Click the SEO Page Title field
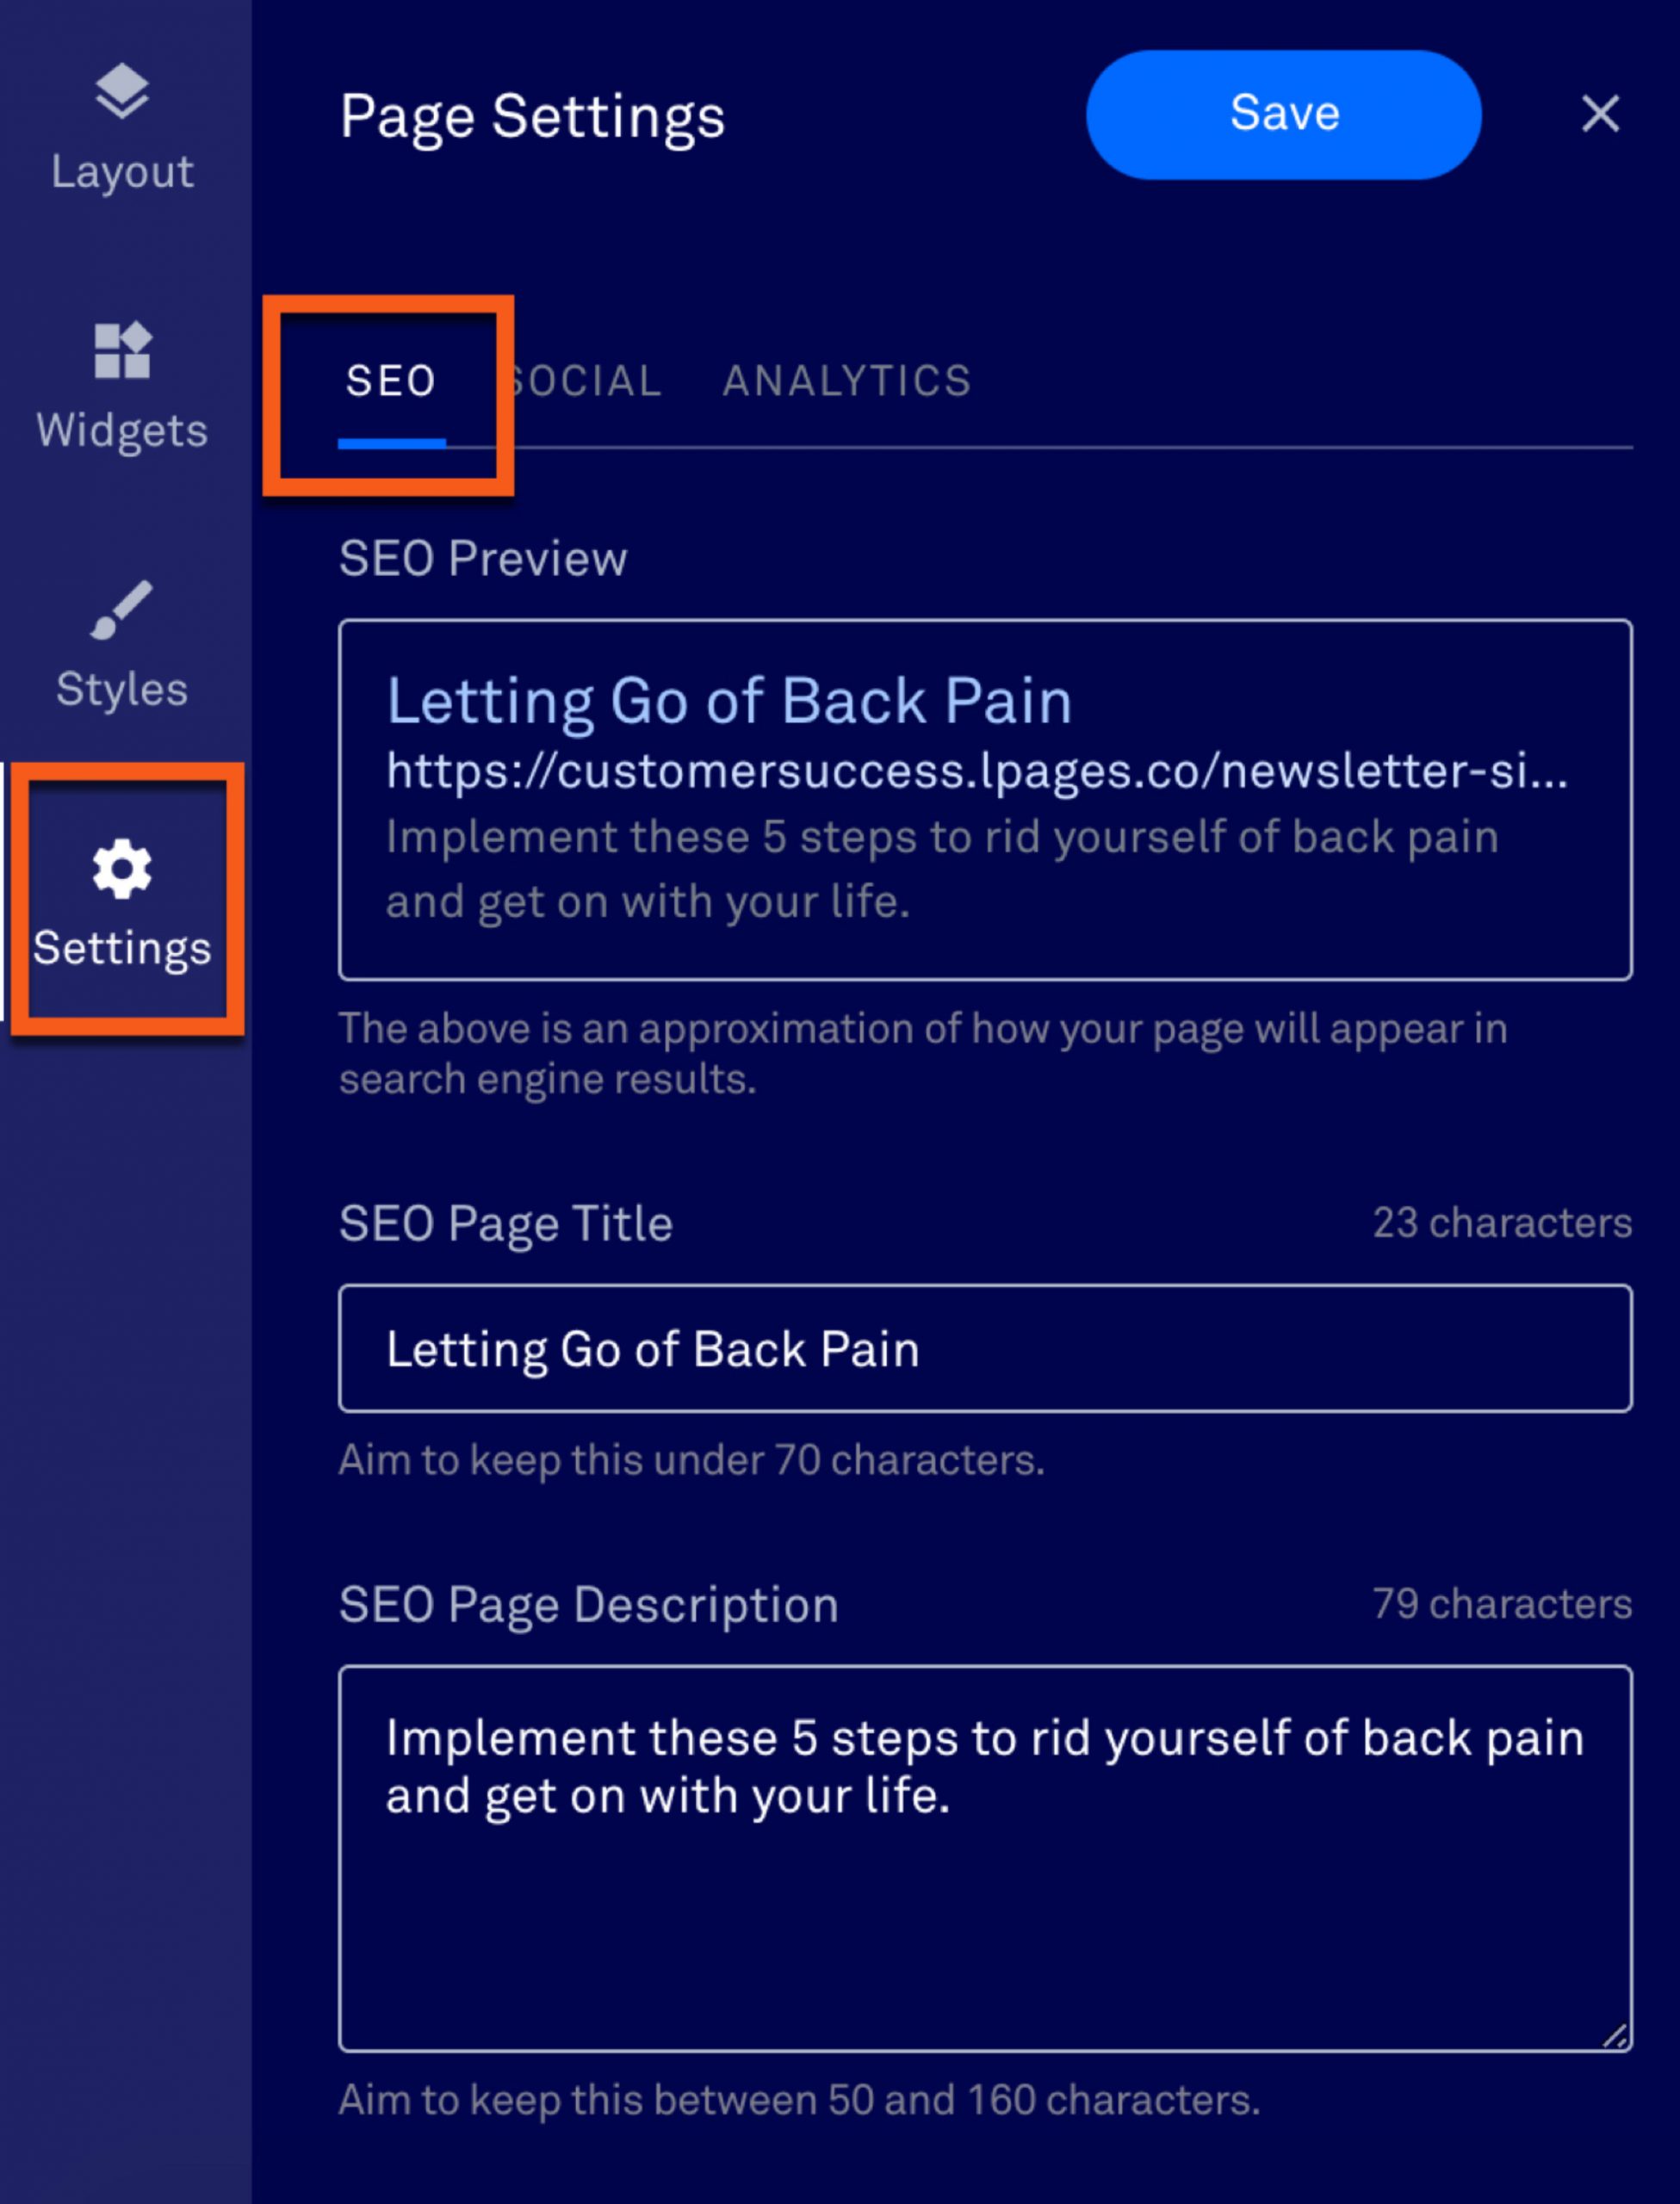 [x=985, y=1348]
